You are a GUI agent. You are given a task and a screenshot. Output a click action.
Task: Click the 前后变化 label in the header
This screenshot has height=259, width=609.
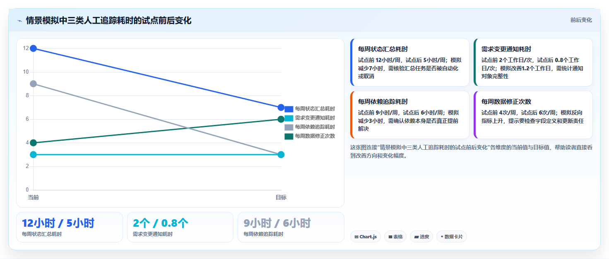tap(581, 20)
